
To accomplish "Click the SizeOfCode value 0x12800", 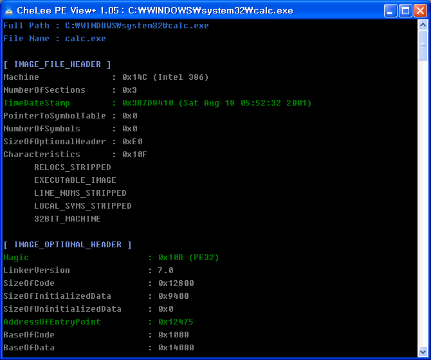I will (x=176, y=283).
